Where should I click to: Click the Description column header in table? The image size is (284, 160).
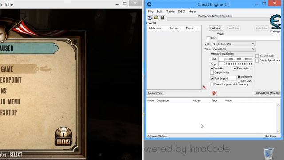tap(162, 100)
